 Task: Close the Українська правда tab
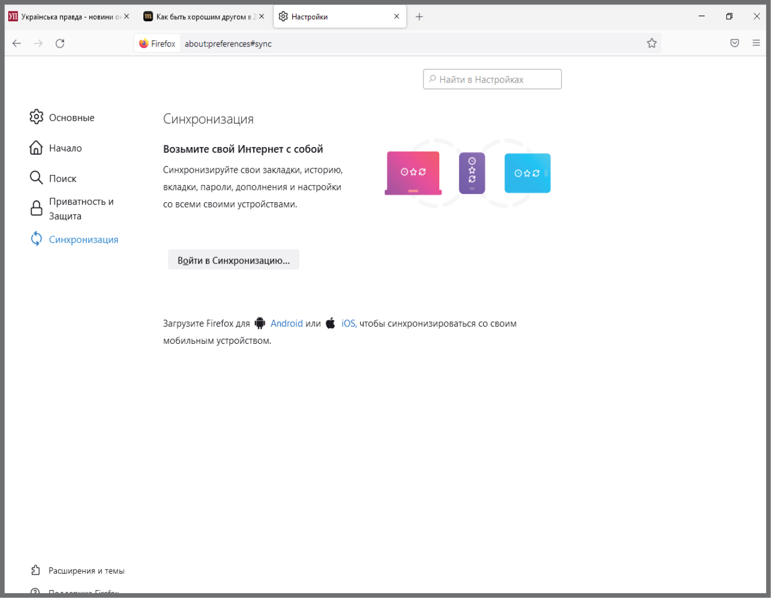tap(126, 16)
